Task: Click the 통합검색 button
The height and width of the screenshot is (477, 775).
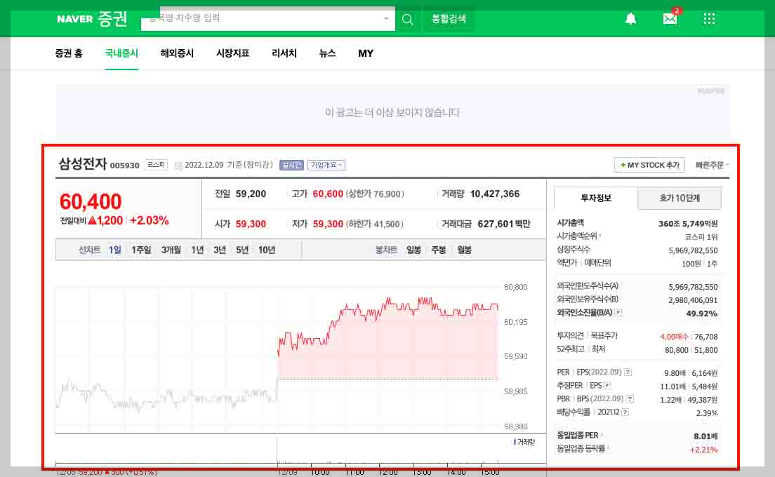Action: click(449, 19)
